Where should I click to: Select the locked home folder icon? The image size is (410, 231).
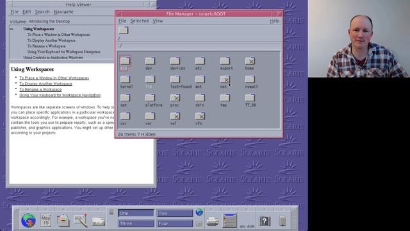pyautogui.click(x=250, y=62)
